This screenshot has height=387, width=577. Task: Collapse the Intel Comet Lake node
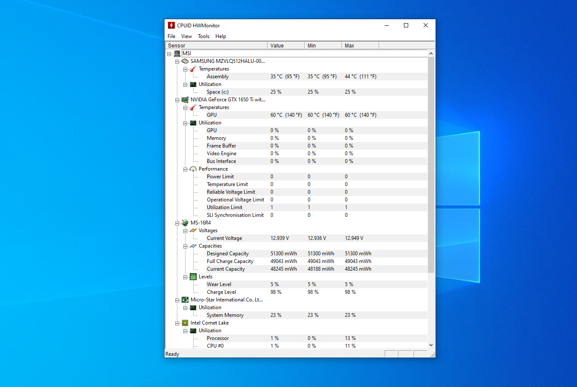(177, 323)
